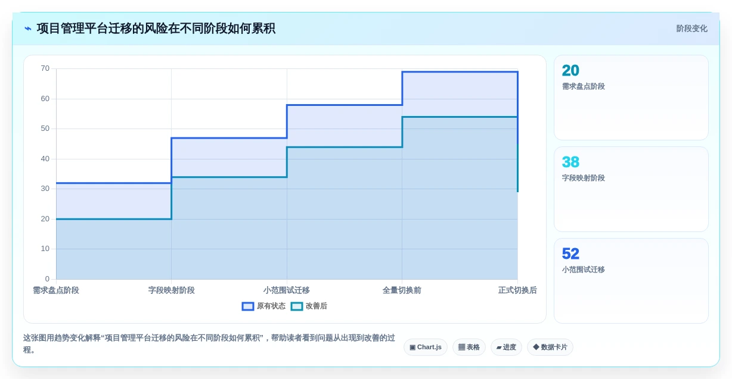Image resolution: width=732 pixels, height=379 pixels.
Task: Select the Chart.js tag chip
Action: point(426,347)
